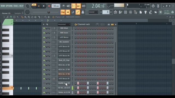
Task: Open Channel rack options arrow
Action: [44, 24]
